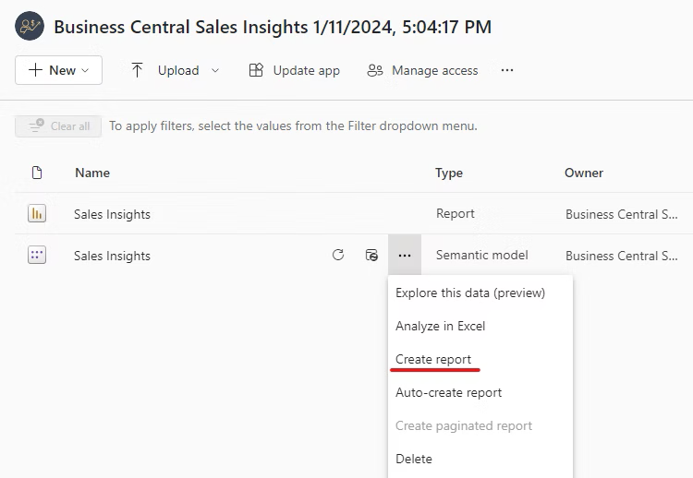Sort by the Name column header

(92, 173)
